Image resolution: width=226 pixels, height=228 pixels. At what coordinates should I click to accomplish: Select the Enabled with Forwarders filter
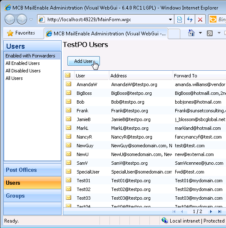coord(32,56)
